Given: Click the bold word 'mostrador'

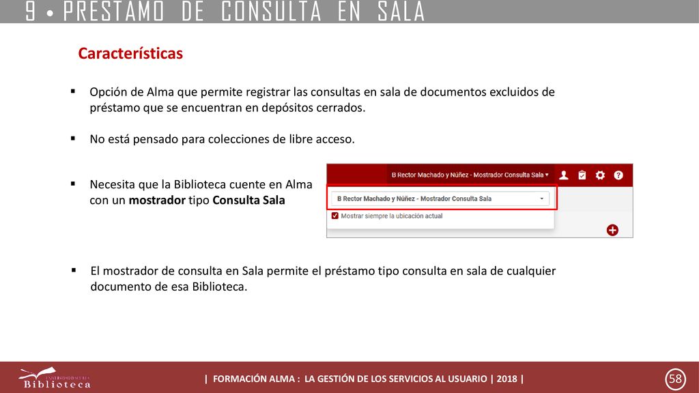Looking at the screenshot, I should (x=157, y=200).
